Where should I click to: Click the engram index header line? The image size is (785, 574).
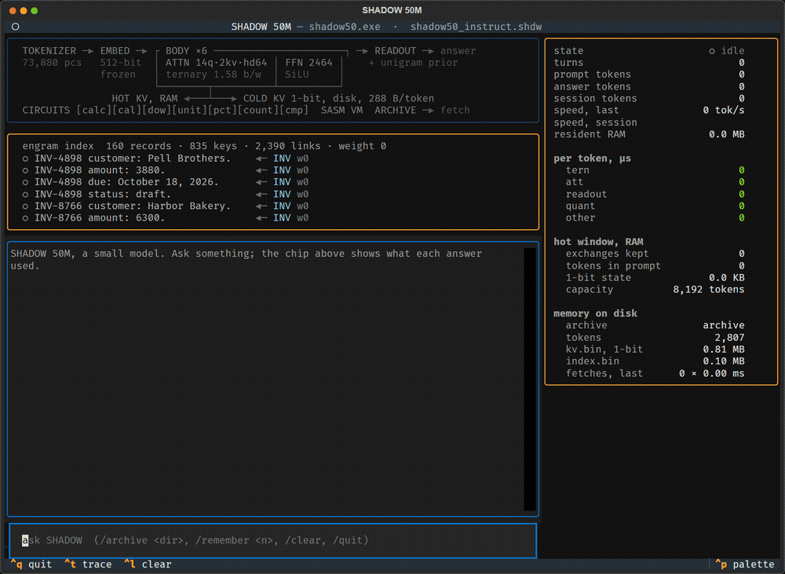(x=204, y=146)
